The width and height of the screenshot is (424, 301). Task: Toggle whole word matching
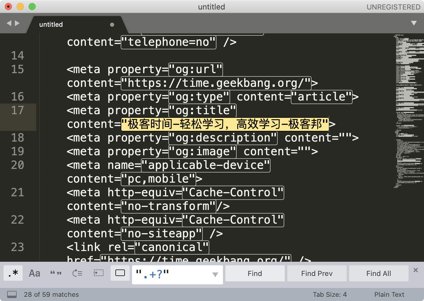pyautogui.click(x=56, y=273)
